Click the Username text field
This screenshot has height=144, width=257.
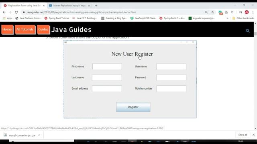[x=171, y=67]
